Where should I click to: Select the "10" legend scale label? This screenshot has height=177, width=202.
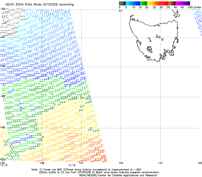pos(133,7)
